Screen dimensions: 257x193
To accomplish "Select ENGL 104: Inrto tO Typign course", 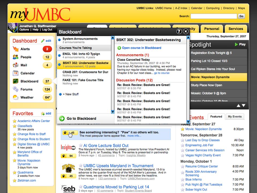I will click(84, 55).
